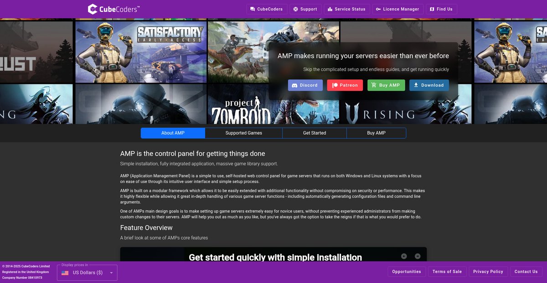This screenshot has height=283, width=547.
Task: Click 'Get started quickly with simple installation' slide title
Action: (275, 257)
